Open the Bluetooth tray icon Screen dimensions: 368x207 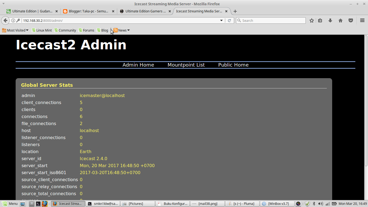(314, 204)
